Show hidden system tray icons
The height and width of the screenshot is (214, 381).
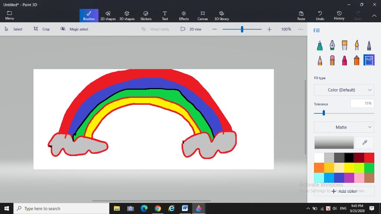point(308,208)
